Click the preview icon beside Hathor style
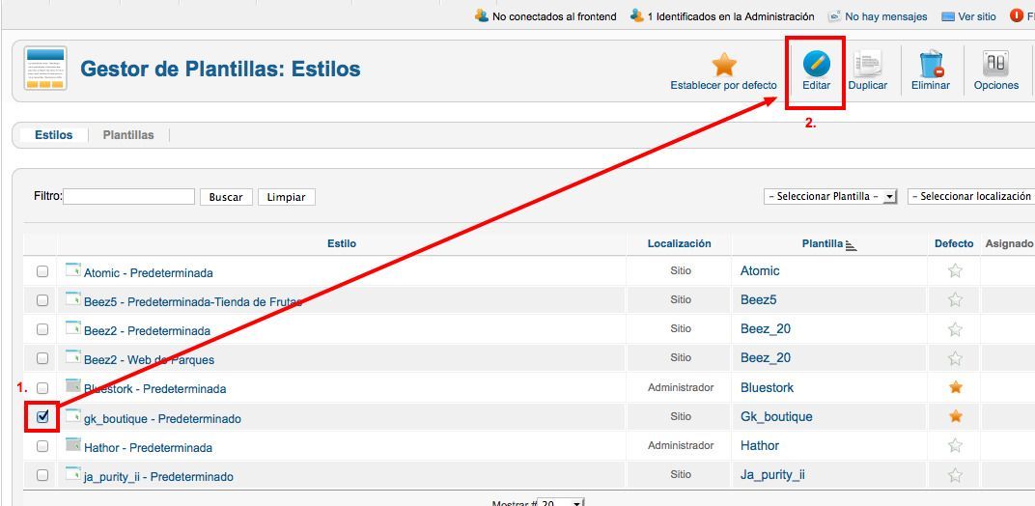This screenshot has height=506, width=1035. [x=73, y=444]
